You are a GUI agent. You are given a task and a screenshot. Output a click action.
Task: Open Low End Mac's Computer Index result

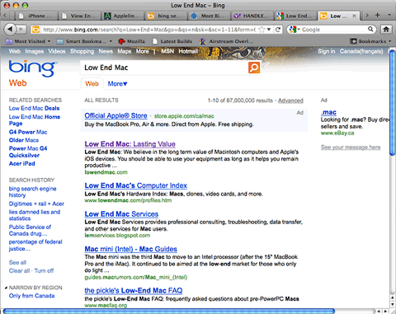click(136, 185)
